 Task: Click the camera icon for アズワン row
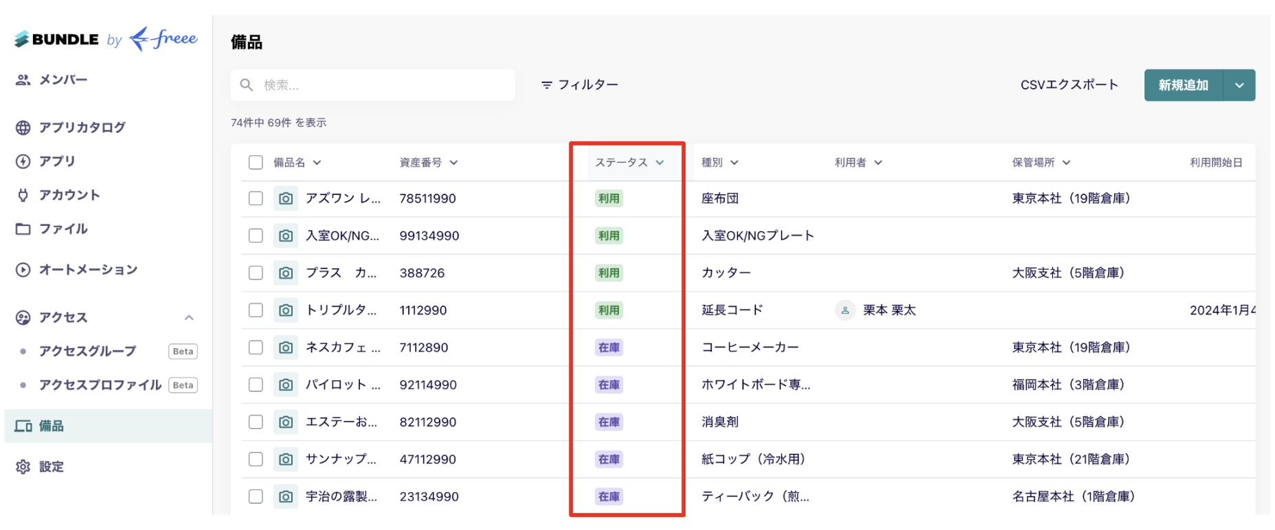point(286,198)
